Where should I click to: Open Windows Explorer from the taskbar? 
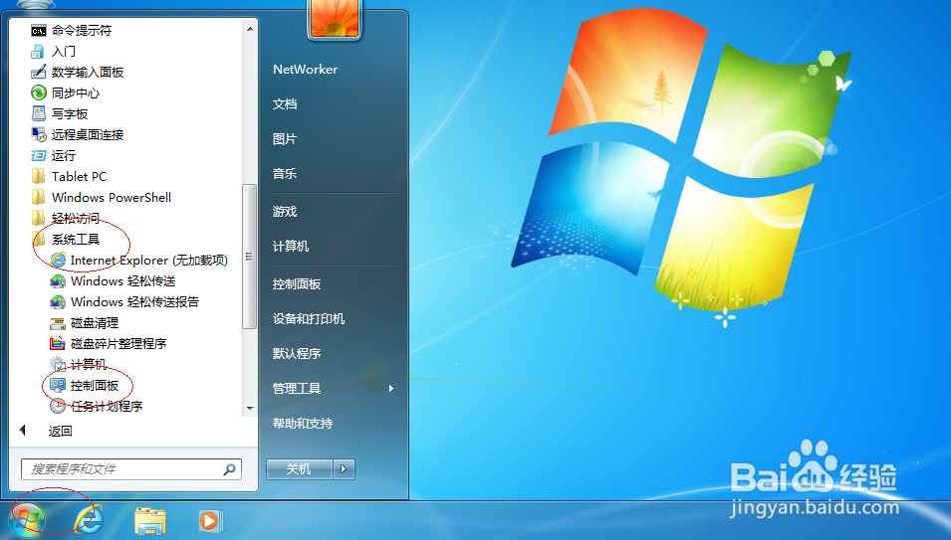[149, 521]
